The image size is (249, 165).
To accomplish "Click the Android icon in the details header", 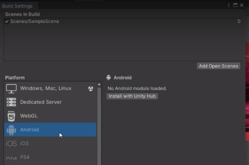I will (x=109, y=77).
